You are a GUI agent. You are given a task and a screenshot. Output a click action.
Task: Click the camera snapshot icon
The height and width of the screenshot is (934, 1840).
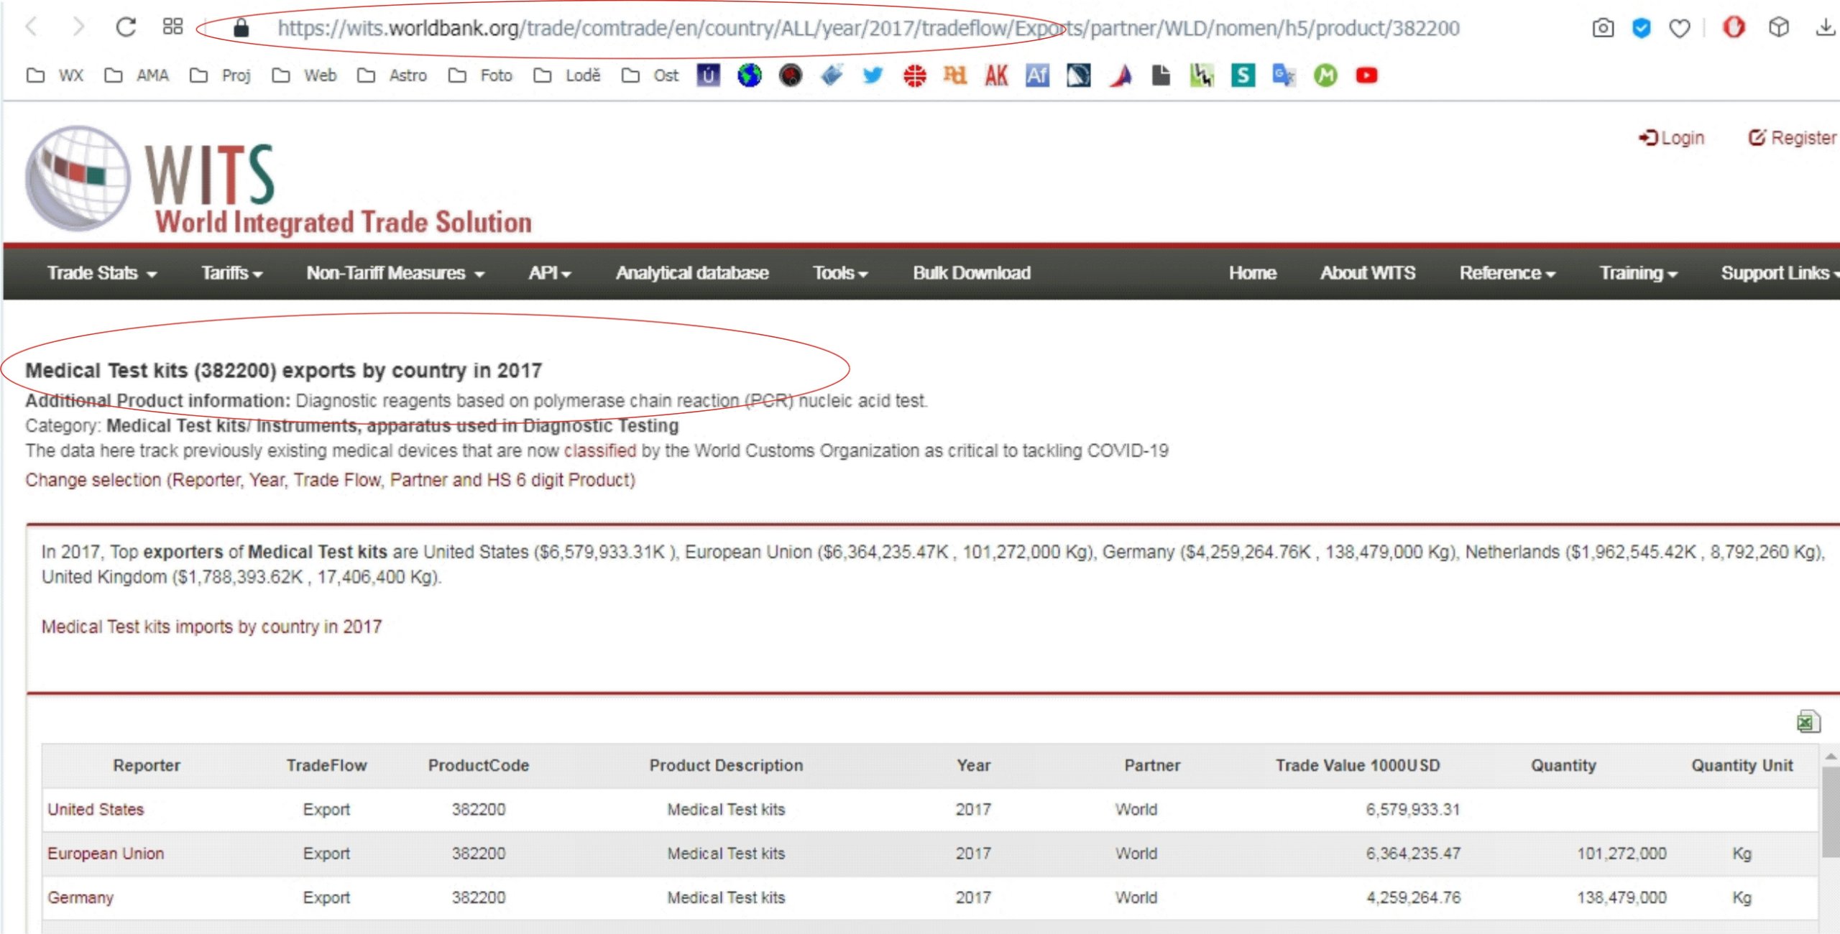pos(1603,28)
